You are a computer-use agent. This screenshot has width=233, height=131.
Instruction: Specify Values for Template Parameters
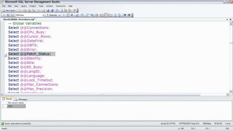pyautogui.click(x=83, y=15)
